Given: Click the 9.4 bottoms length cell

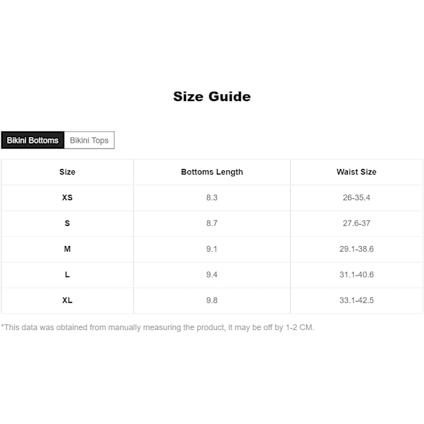Looking at the screenshot, I should (212, 275).
